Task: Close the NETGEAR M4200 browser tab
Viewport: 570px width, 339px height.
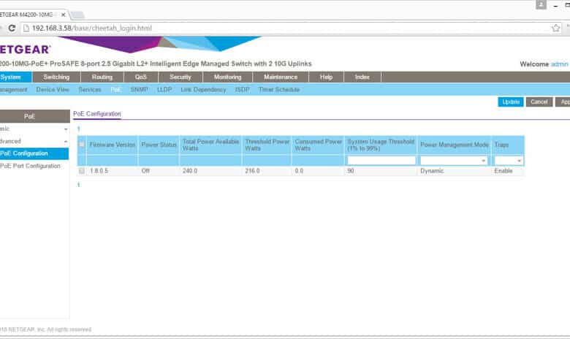Action: pyautogui.click(x=64, y=15)
